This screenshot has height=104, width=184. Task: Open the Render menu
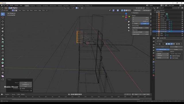[11, 5]
